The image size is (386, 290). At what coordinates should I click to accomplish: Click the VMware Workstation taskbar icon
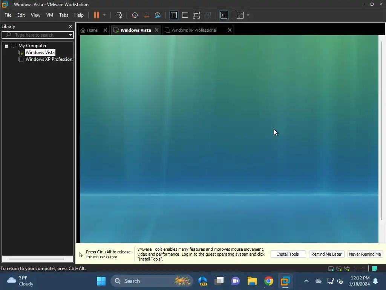click(285, 281)
